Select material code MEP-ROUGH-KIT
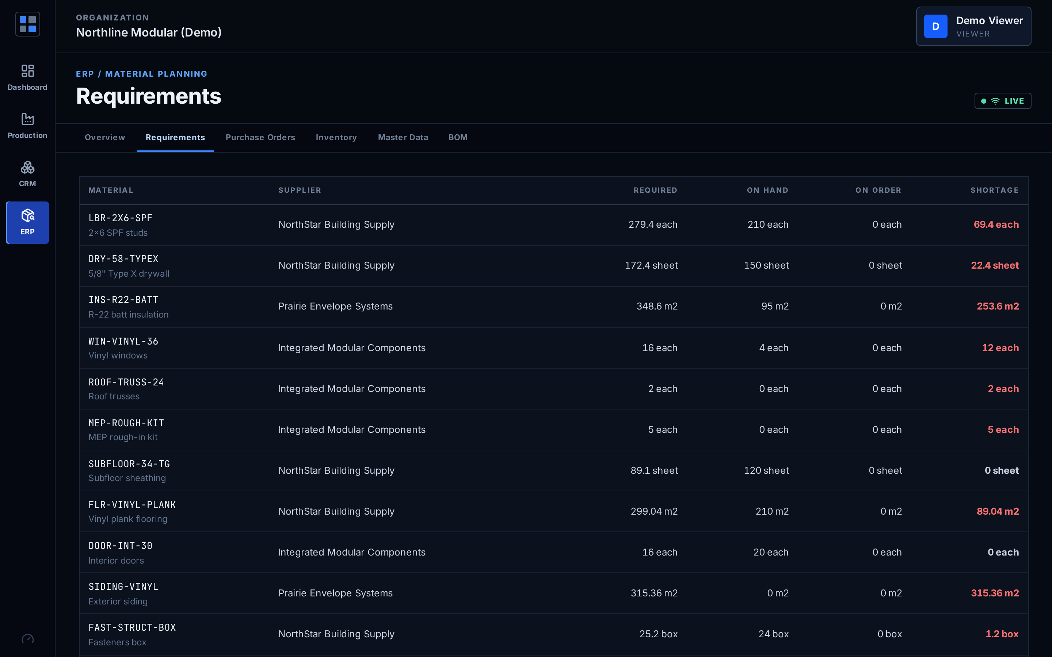This screenshot has width=1052, height=657. pyautogui.click(x=126, y=423)
